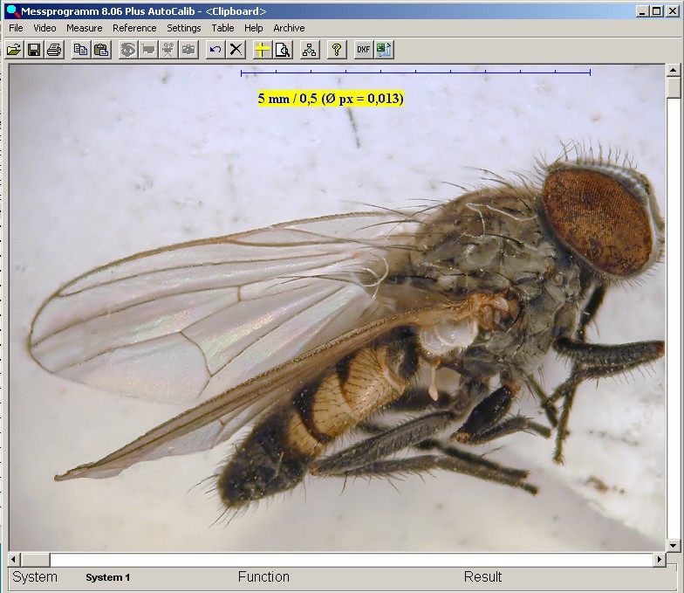Click the Excel export icon
The width and height of the screenshot is (684, 593).
coord(384,50)
